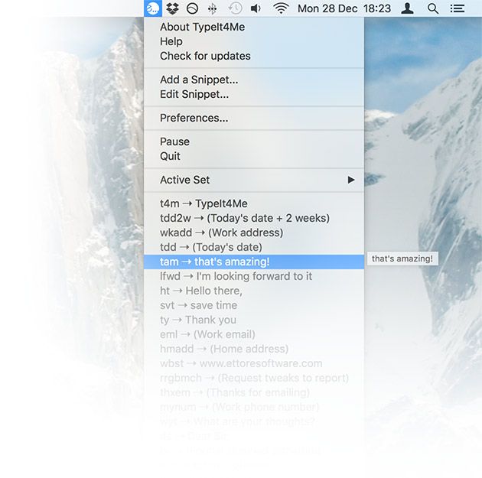Image resolution: width=482 pixels, height=478 pixels.
Task: Select thxem Thanks for emailing snippet
Action: [254, 392]
